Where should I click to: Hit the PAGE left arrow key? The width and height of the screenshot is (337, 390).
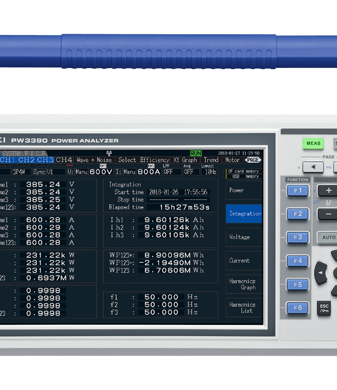click(313, 167)
